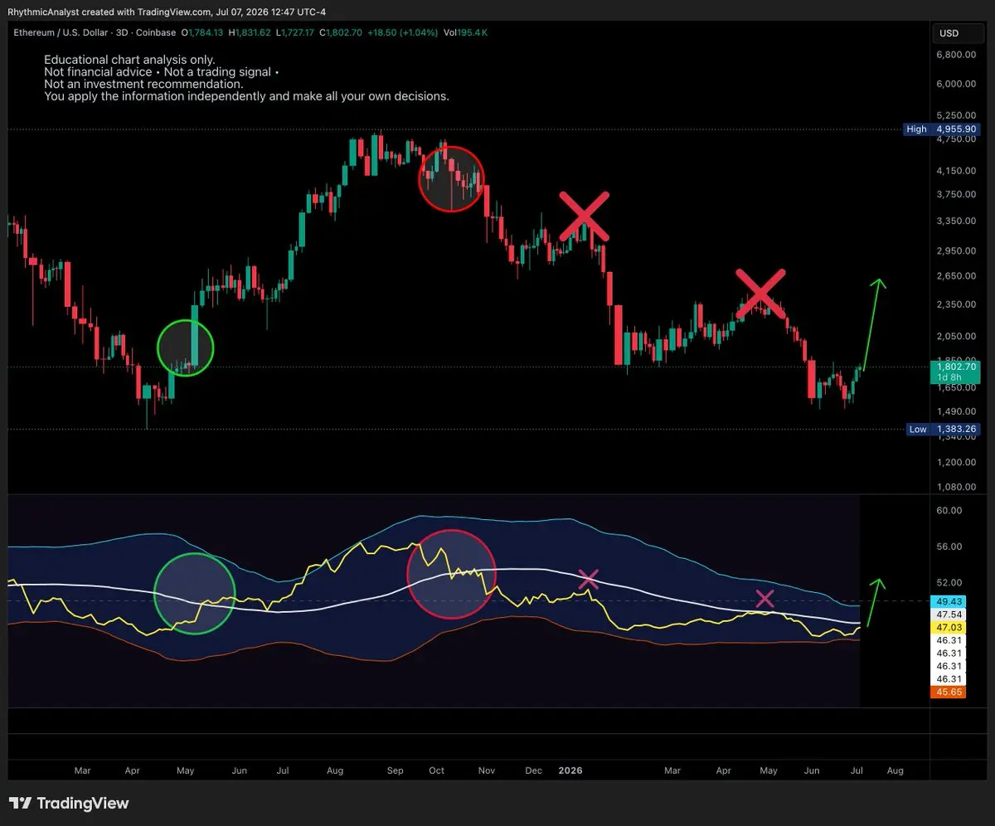Click the 6,000.00 price axis label

pyautogui.click(x=956, y=84)
